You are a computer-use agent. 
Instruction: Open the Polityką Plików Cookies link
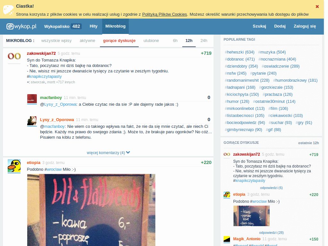pyautogui.click(x=164, y=14)
